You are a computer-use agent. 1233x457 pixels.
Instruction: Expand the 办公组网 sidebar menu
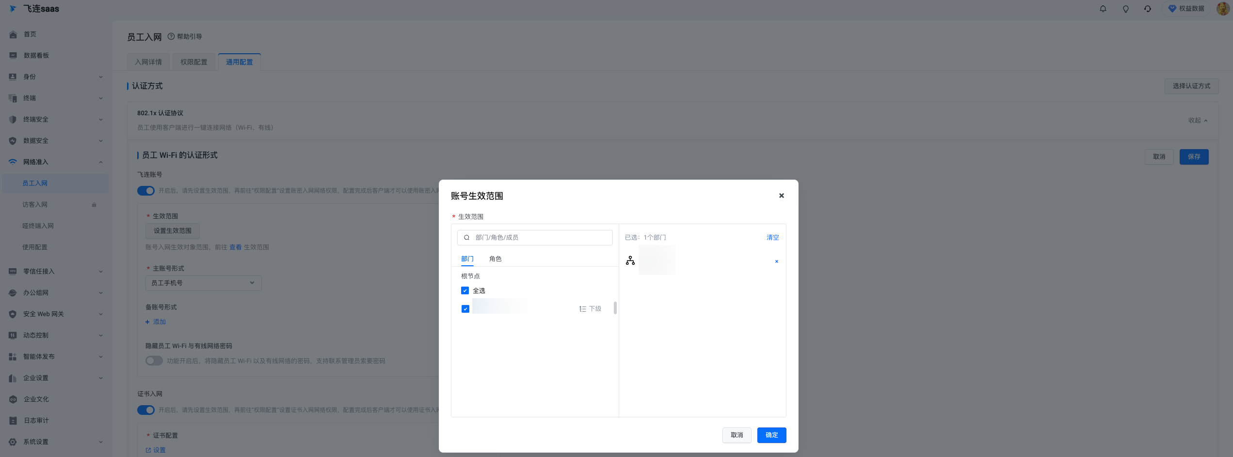101,293
